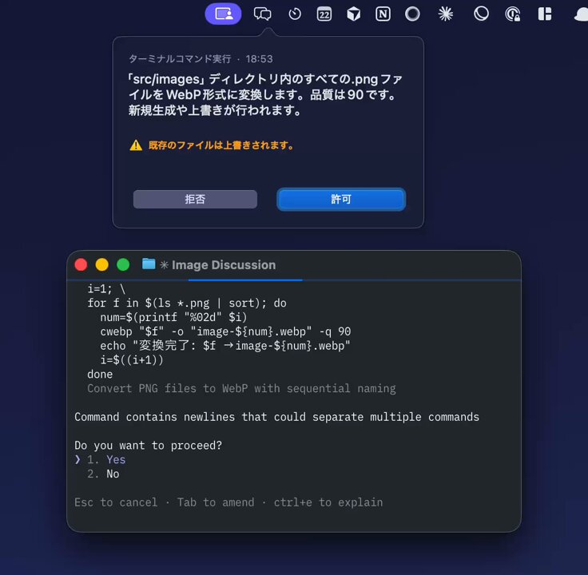
Task: Click the orange overwrite warning text
Action: pos(221,145)
